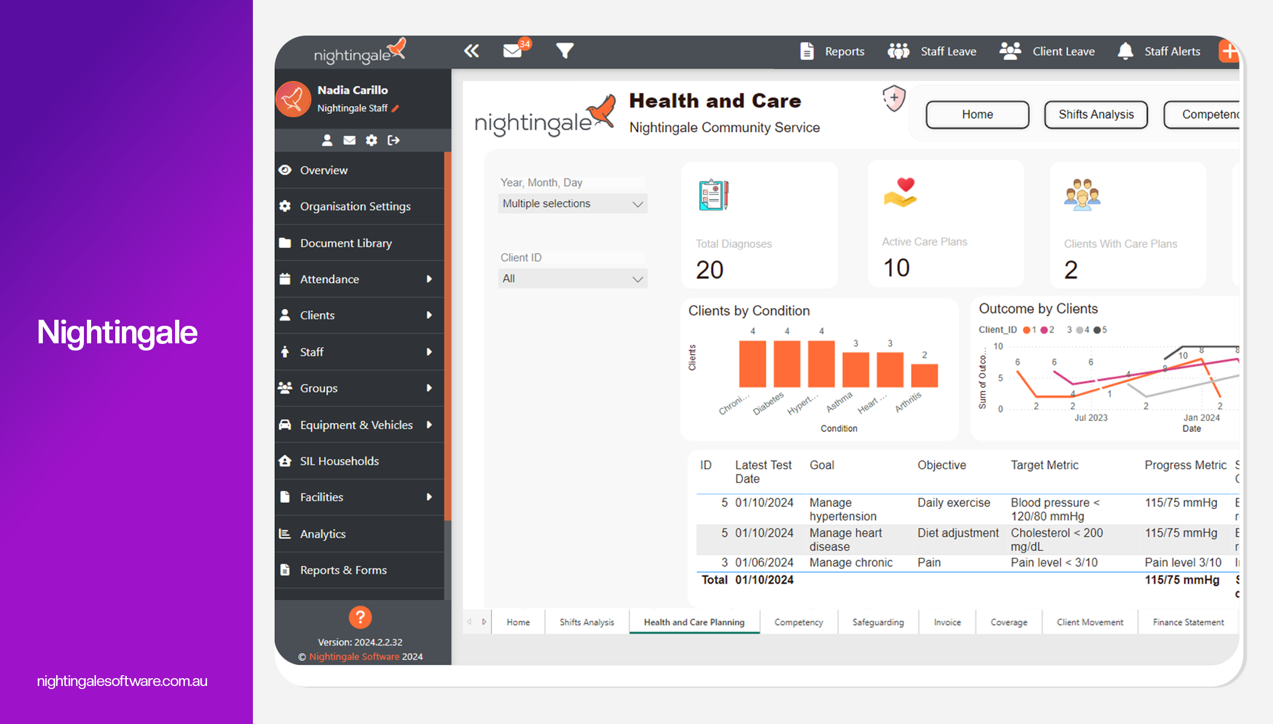
Task: Click the shield plus icon
Action: (893, 98)
